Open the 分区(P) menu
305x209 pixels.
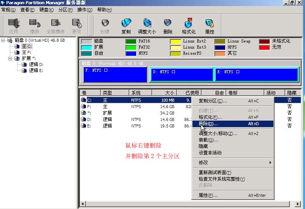click(x=65, y=10)
